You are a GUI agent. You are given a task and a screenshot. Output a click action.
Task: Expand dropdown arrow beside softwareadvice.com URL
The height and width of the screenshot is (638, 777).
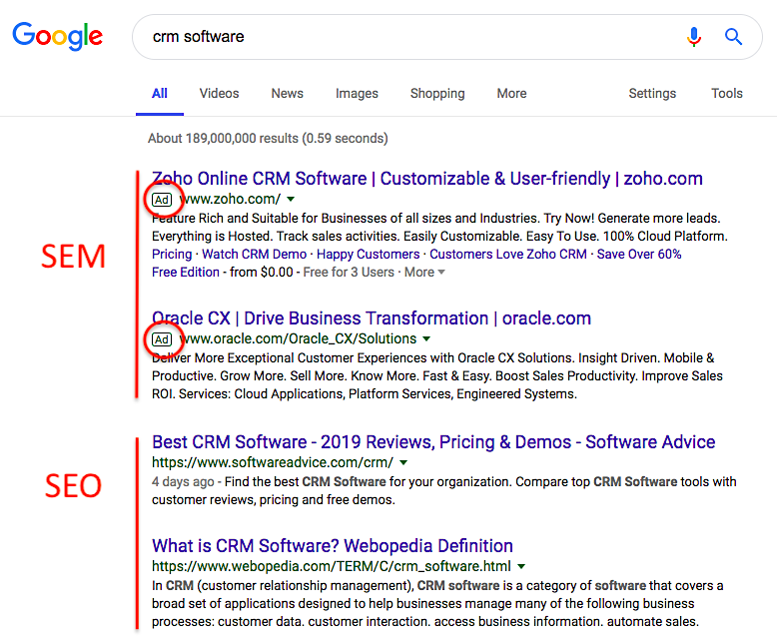pyautogui.click(x=403, y=462)
